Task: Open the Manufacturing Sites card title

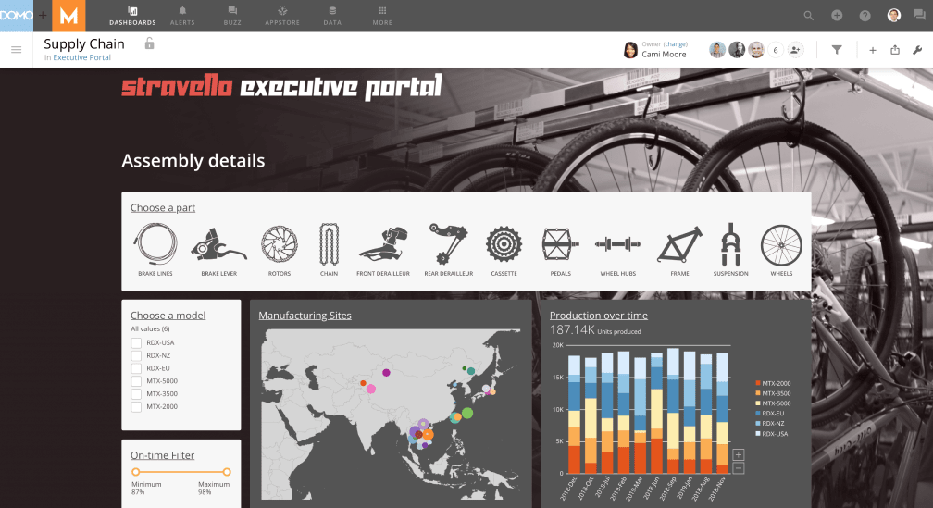Action: tap(305, 316)
